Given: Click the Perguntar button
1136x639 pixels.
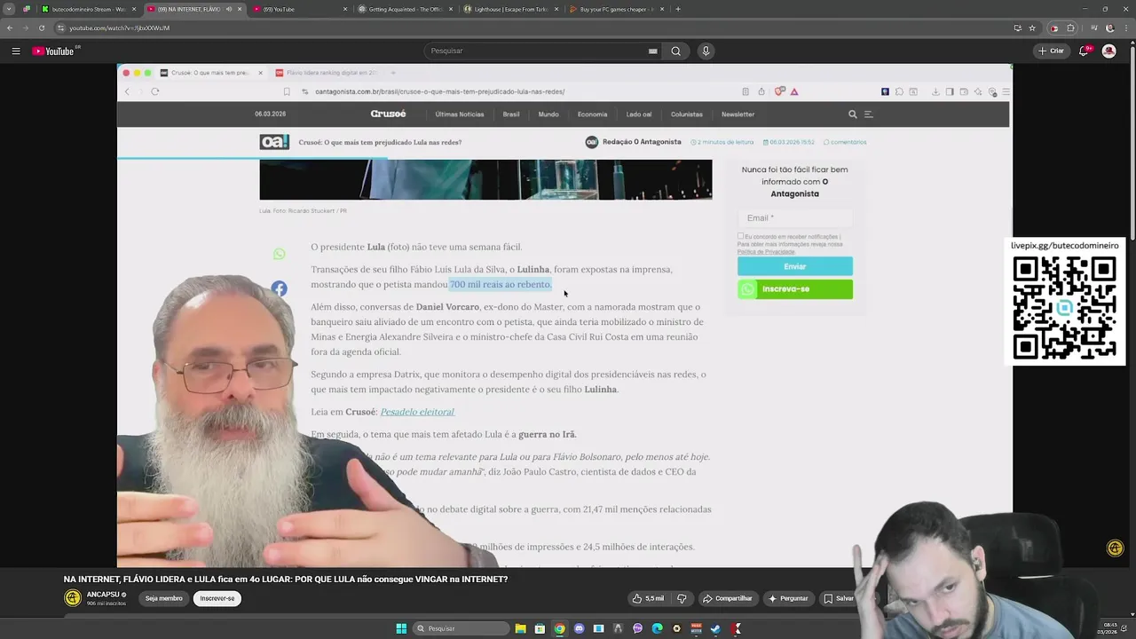Looking at the screenshot, I should 788,598.
